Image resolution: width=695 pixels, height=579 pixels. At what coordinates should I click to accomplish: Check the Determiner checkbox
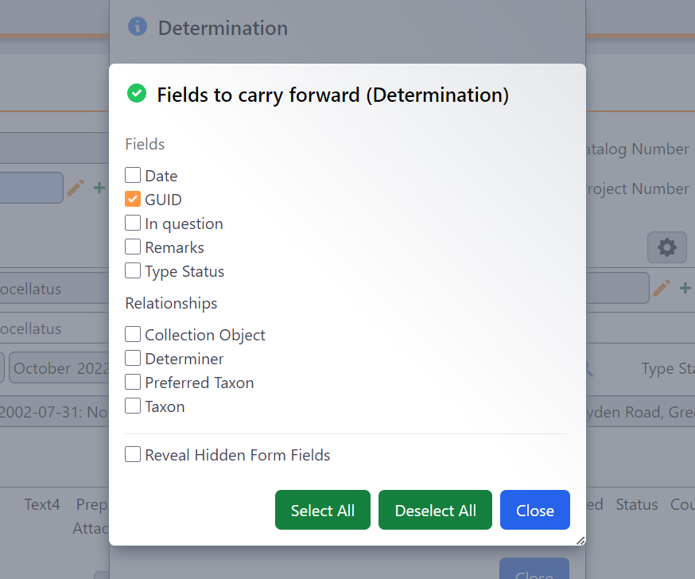pyautogui.click(x=132, y=358)
